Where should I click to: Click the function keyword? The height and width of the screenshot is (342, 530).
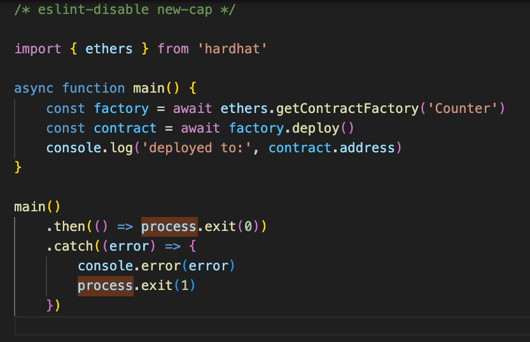click(x=93, y=88)
